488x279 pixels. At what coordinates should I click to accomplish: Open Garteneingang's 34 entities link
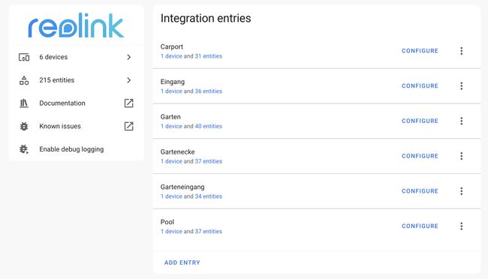pos(209,196)
